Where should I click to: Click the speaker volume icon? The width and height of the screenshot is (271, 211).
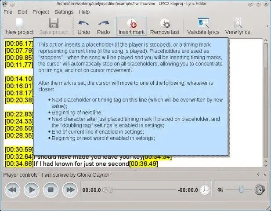pyautogui.click(x=260, y=189)
